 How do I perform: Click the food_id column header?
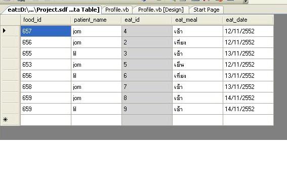pyautogui.click(x=46, y=20)
